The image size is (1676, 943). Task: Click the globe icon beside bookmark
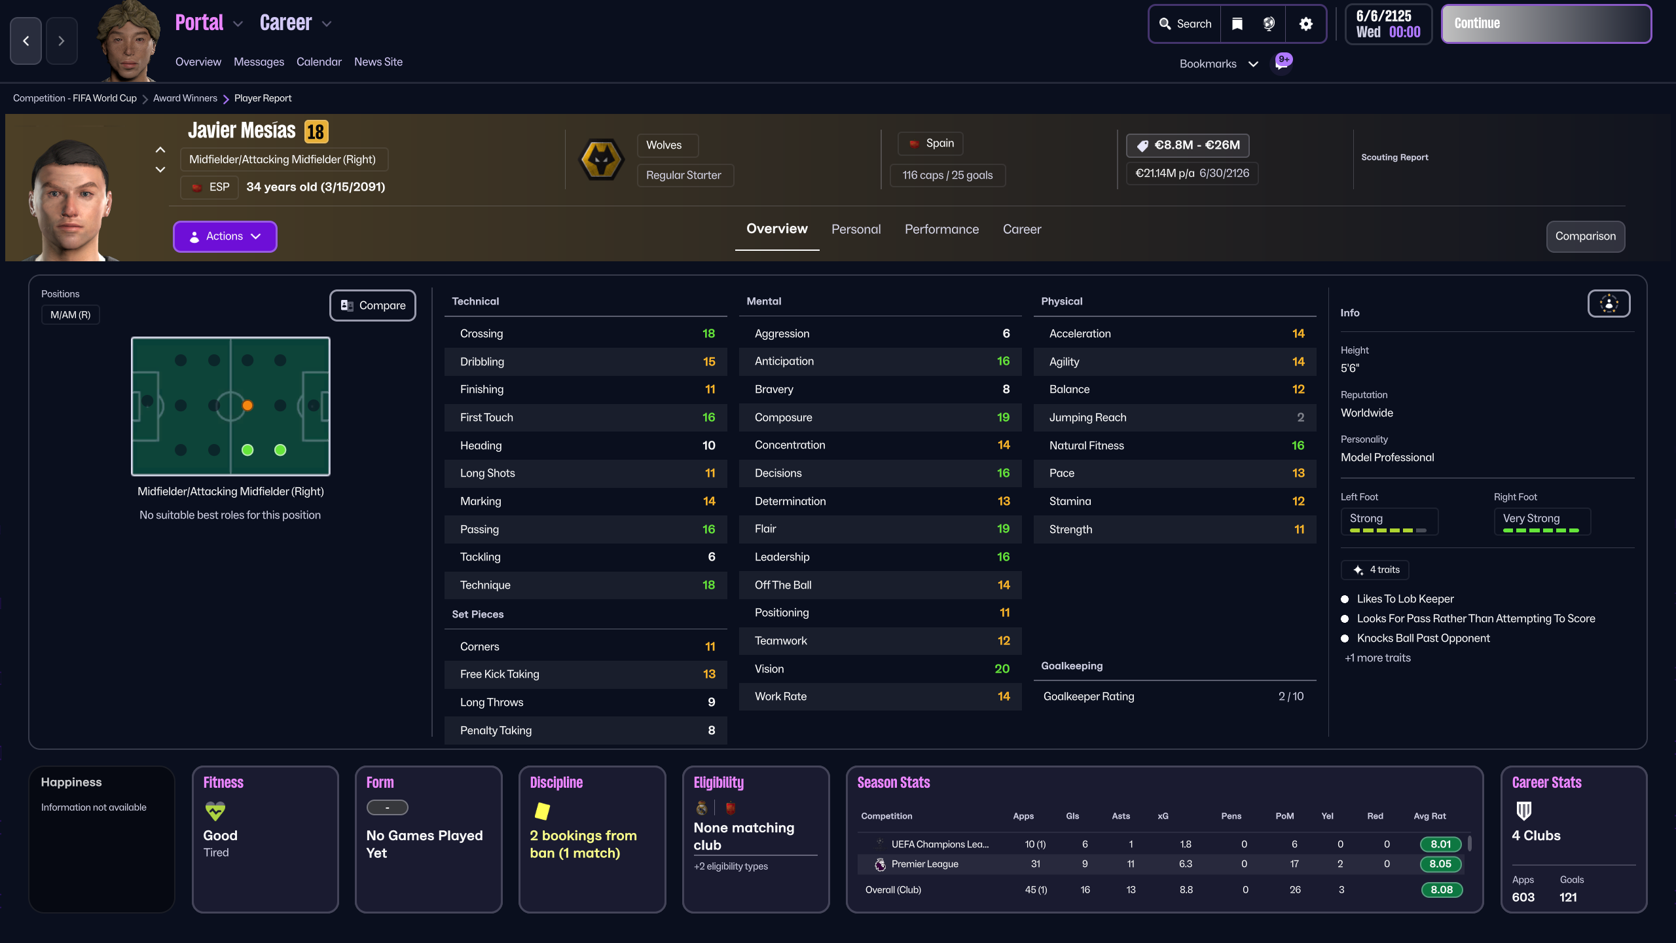(1269, 24)
